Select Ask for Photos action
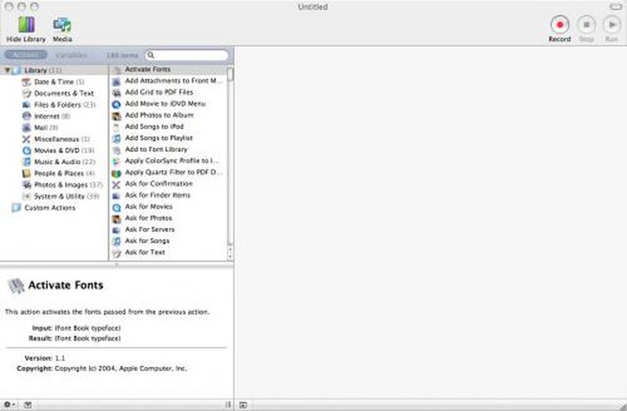 (x=168, y=218)
